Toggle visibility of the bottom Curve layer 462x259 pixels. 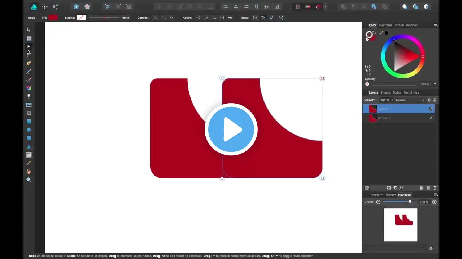(431, 118)
